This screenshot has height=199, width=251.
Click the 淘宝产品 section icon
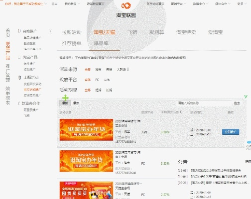(x=19, y=57)
